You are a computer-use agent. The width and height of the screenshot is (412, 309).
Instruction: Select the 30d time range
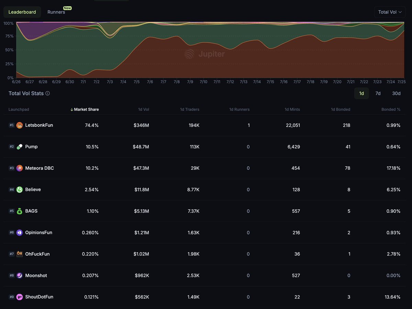coord(396,93)
